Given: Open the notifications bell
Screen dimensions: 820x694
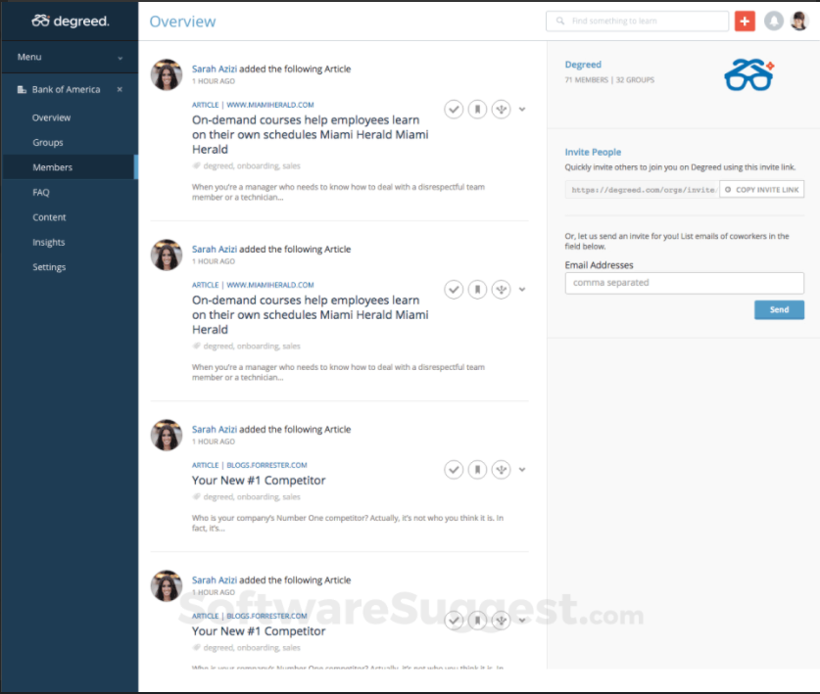Looking at the screenshot, I should [x=773, y=21].
